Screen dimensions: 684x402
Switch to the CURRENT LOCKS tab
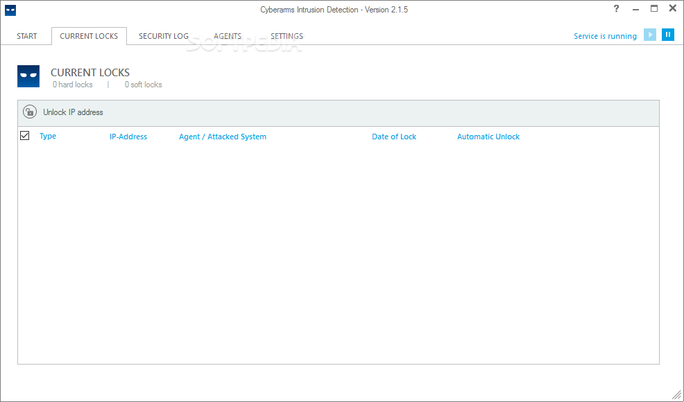89,36
